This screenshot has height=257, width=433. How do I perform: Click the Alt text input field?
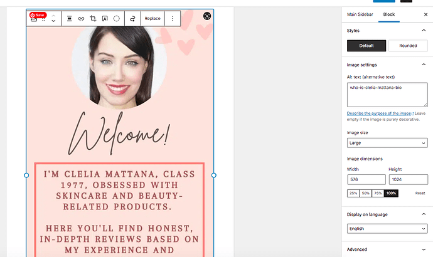click(387, 95)
